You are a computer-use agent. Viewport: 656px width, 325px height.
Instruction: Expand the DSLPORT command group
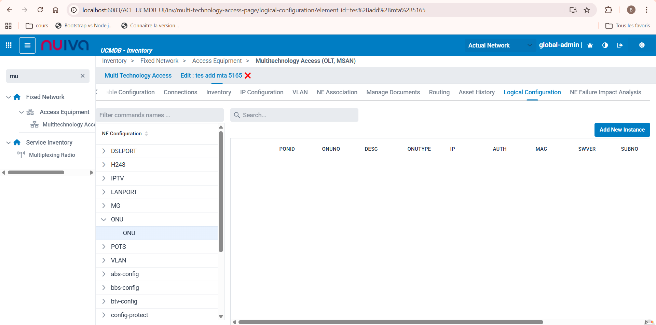click(x=104, y=151)
